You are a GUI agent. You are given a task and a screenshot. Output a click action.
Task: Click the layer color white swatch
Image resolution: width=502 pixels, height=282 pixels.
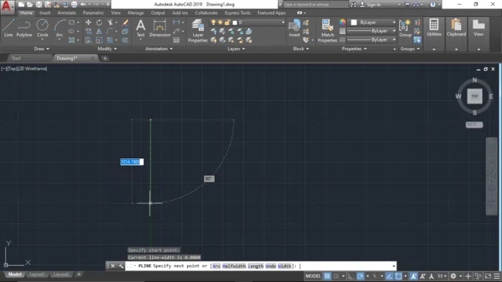[x=235, y=22]
